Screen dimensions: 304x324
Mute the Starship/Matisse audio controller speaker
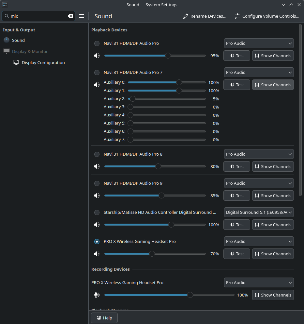97,225
